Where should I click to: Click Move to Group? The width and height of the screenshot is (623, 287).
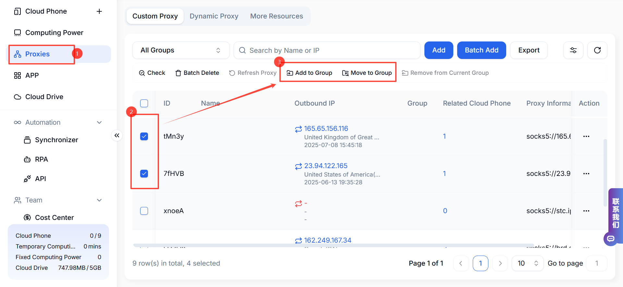pyautogui.click(x=367, y=73)
